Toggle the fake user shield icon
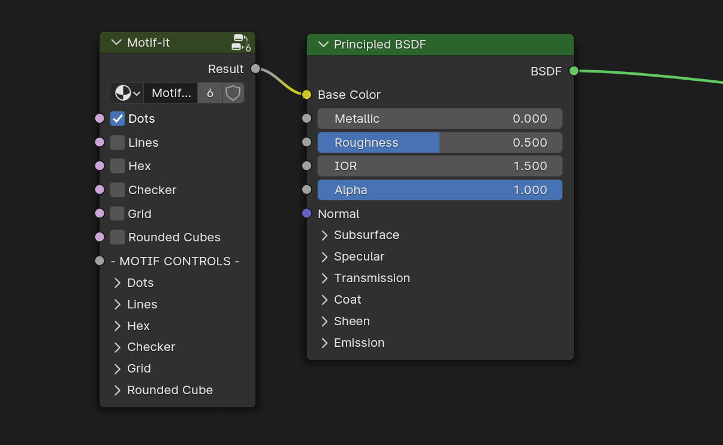 [x=233, y=93]
